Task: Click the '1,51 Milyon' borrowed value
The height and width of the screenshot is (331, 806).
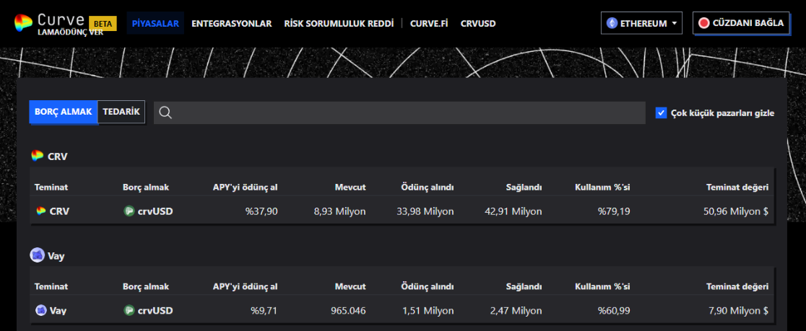Action: [x=428, y=311]
